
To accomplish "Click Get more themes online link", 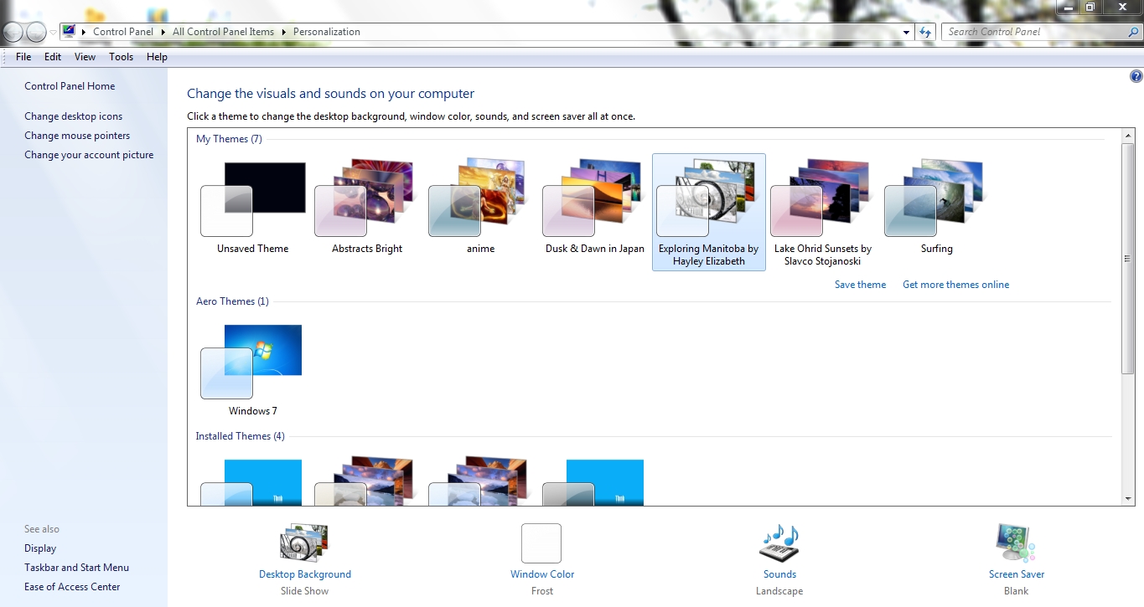I will pos(955,285).
